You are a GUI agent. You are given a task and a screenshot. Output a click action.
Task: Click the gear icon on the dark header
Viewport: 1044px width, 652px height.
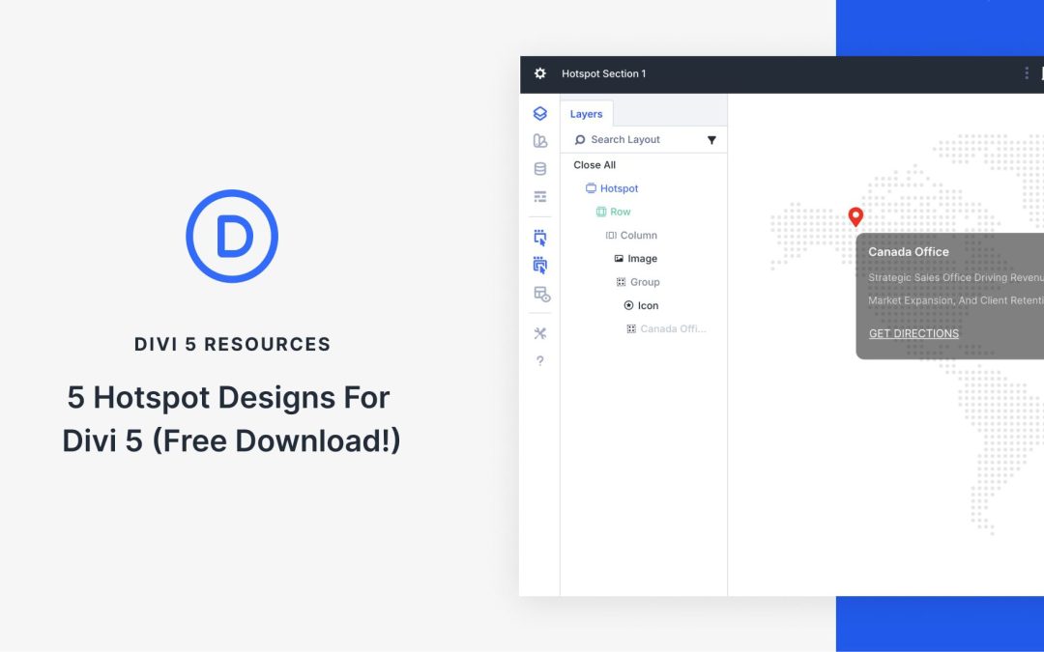click(540, 73)
